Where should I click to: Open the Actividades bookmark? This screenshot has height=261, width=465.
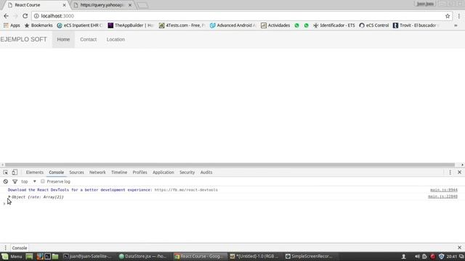(x=275, y=25)
